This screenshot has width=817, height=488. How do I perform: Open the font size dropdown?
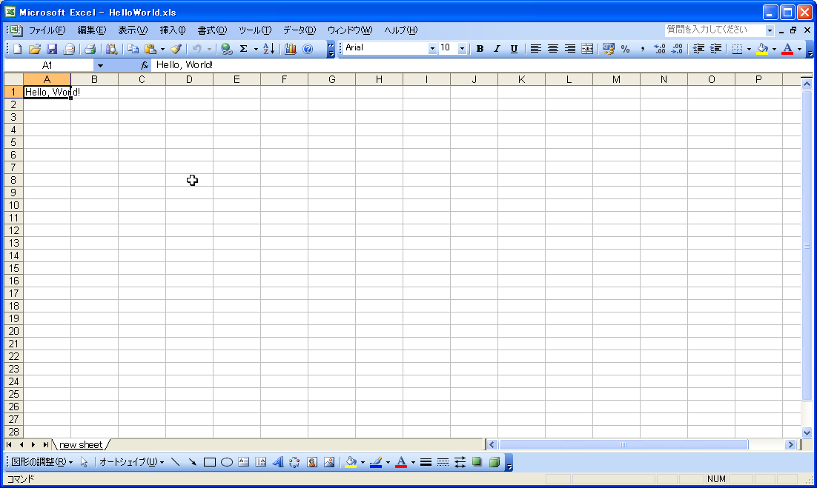[462, 48]
